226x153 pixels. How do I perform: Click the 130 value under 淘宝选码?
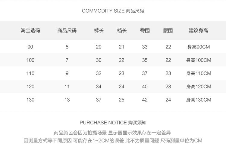point(30,100)
